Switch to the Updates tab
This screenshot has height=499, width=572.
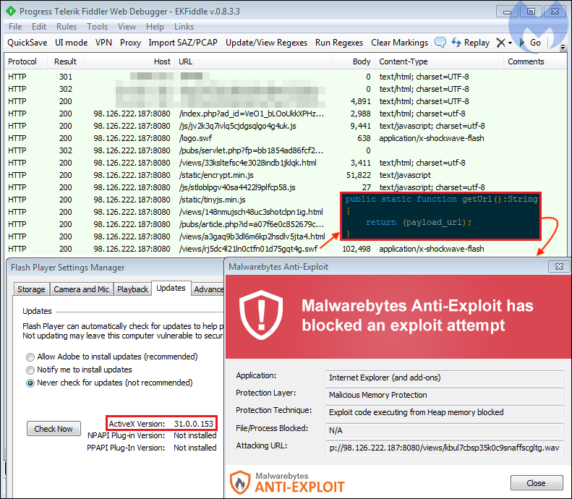click(x=171, y=288)
